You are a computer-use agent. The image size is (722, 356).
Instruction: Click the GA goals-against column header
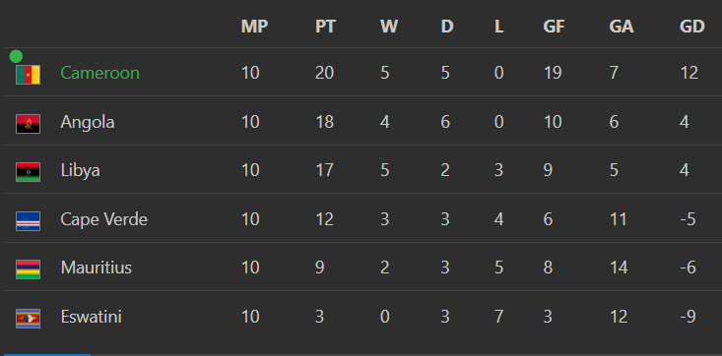pos(622,27)
